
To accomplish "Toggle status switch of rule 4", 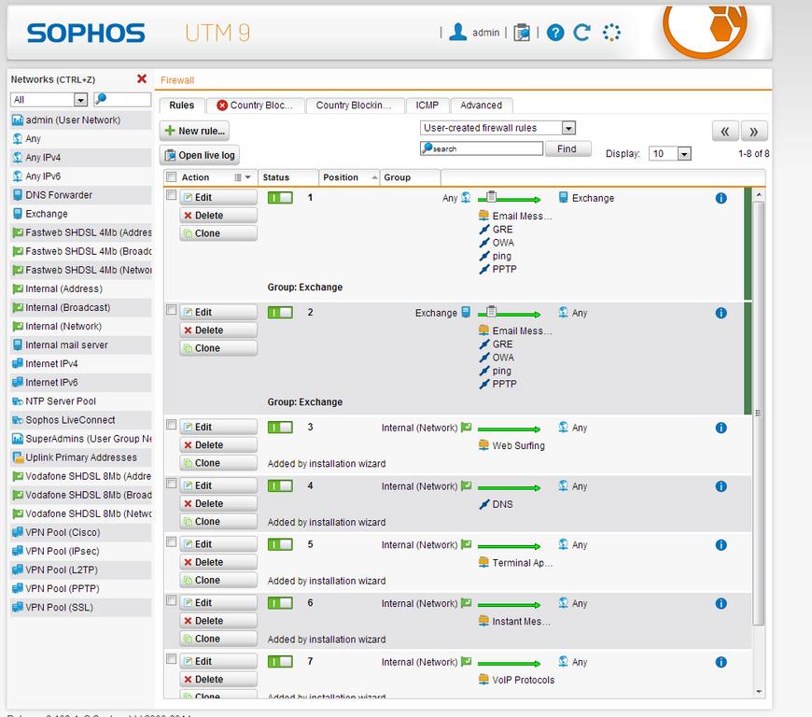I will coord(280,486).
